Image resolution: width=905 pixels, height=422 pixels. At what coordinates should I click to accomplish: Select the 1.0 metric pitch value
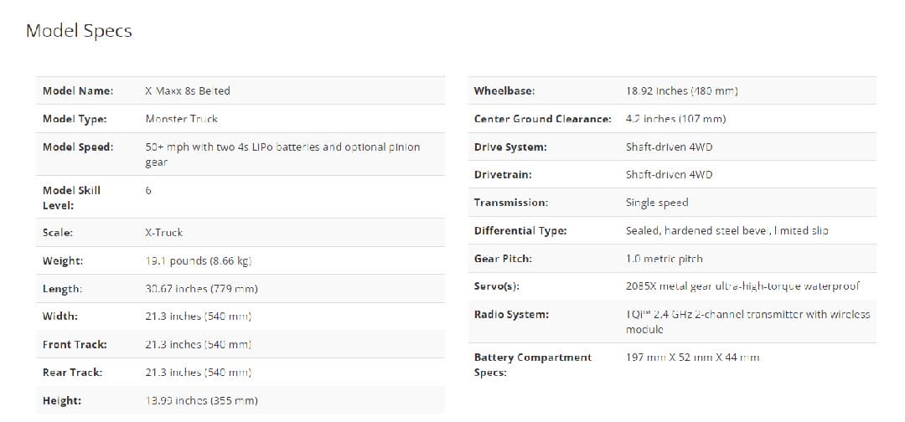coord(665,259)
